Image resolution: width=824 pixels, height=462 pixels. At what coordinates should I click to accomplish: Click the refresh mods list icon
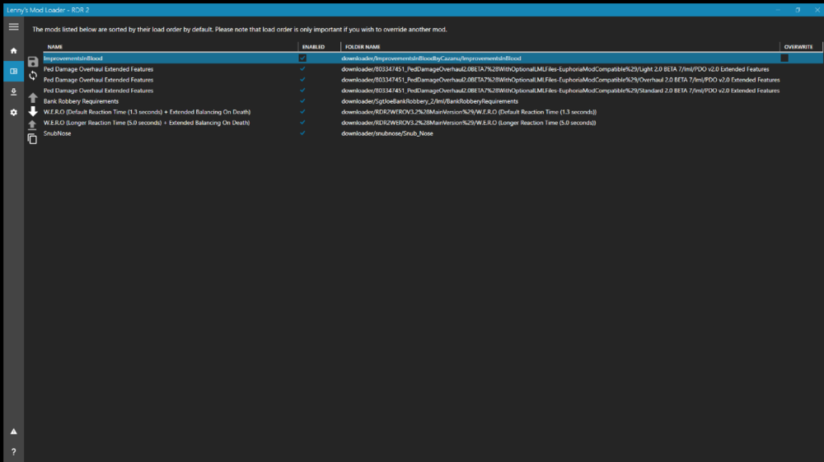(x=32, y=76)
